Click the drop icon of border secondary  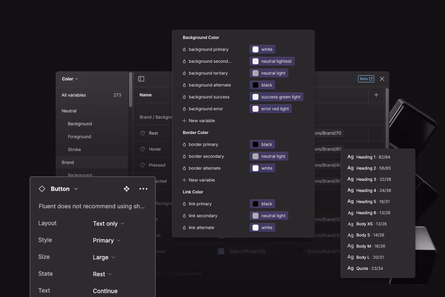point(184,156)
